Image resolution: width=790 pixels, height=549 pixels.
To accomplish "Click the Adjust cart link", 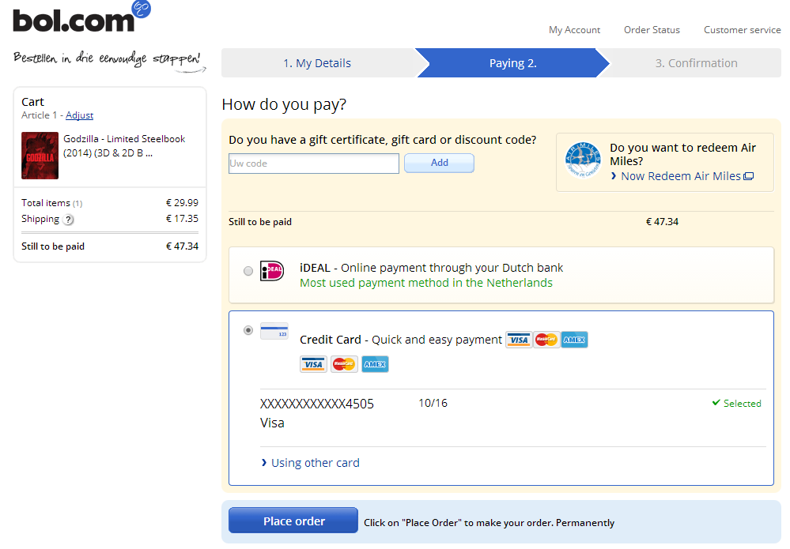I will (x=80, y=115).
